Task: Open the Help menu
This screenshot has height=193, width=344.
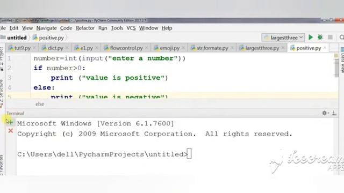Action: pos(167,28)
